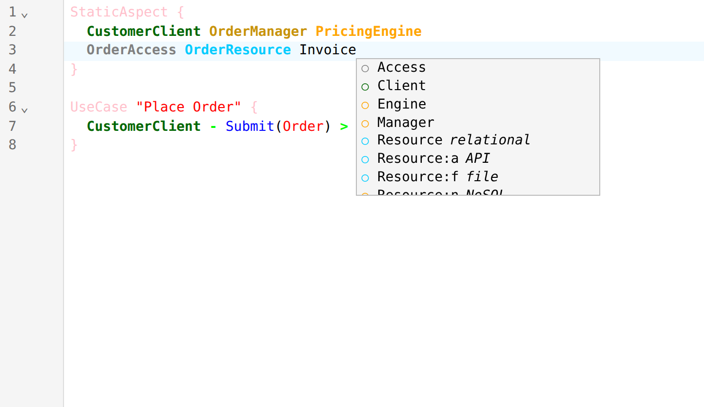Choose Resource relational suggestion
The width and height of the screenshot is (704, 407).
[x=478, y=140]
